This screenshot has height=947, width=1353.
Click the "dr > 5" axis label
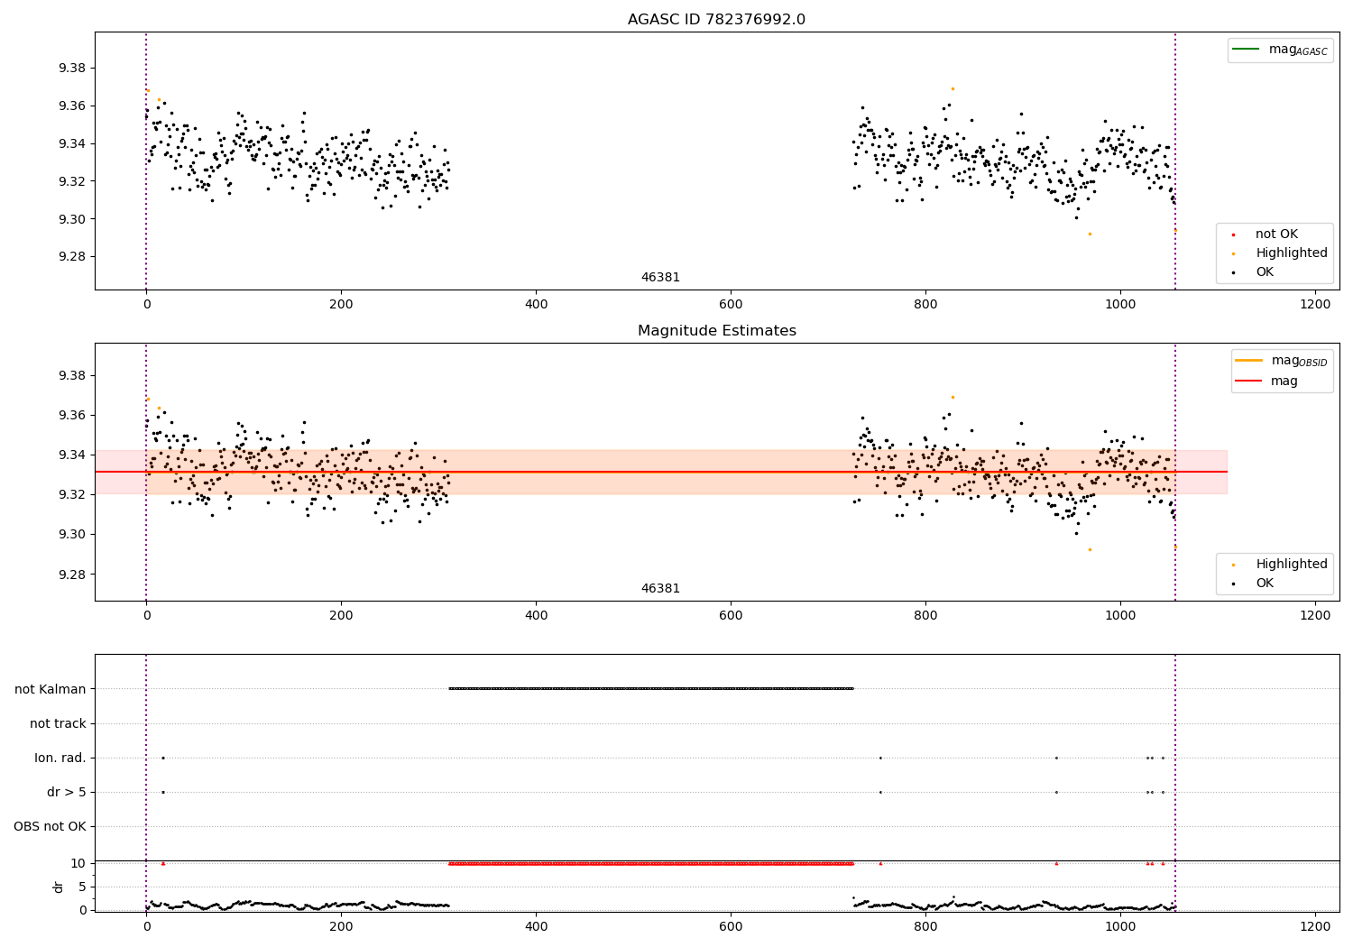pos(67,792)
